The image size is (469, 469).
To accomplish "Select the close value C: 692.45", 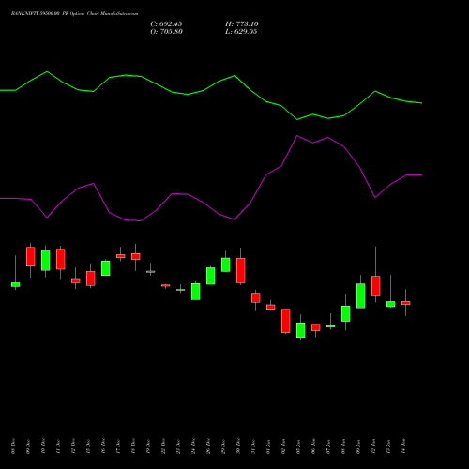I will click(x=166, y=24).
